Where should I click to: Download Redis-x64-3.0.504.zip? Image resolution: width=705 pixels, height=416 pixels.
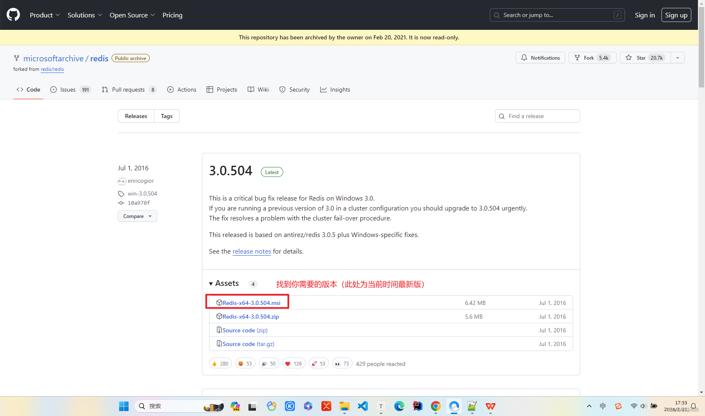250,317
